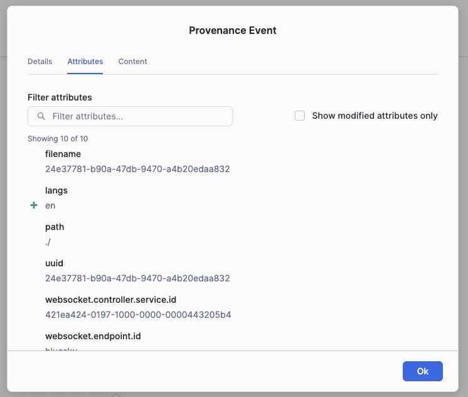Click the filename attribute label
Viewport: 468px width, 397px height.
coord(63,154)
